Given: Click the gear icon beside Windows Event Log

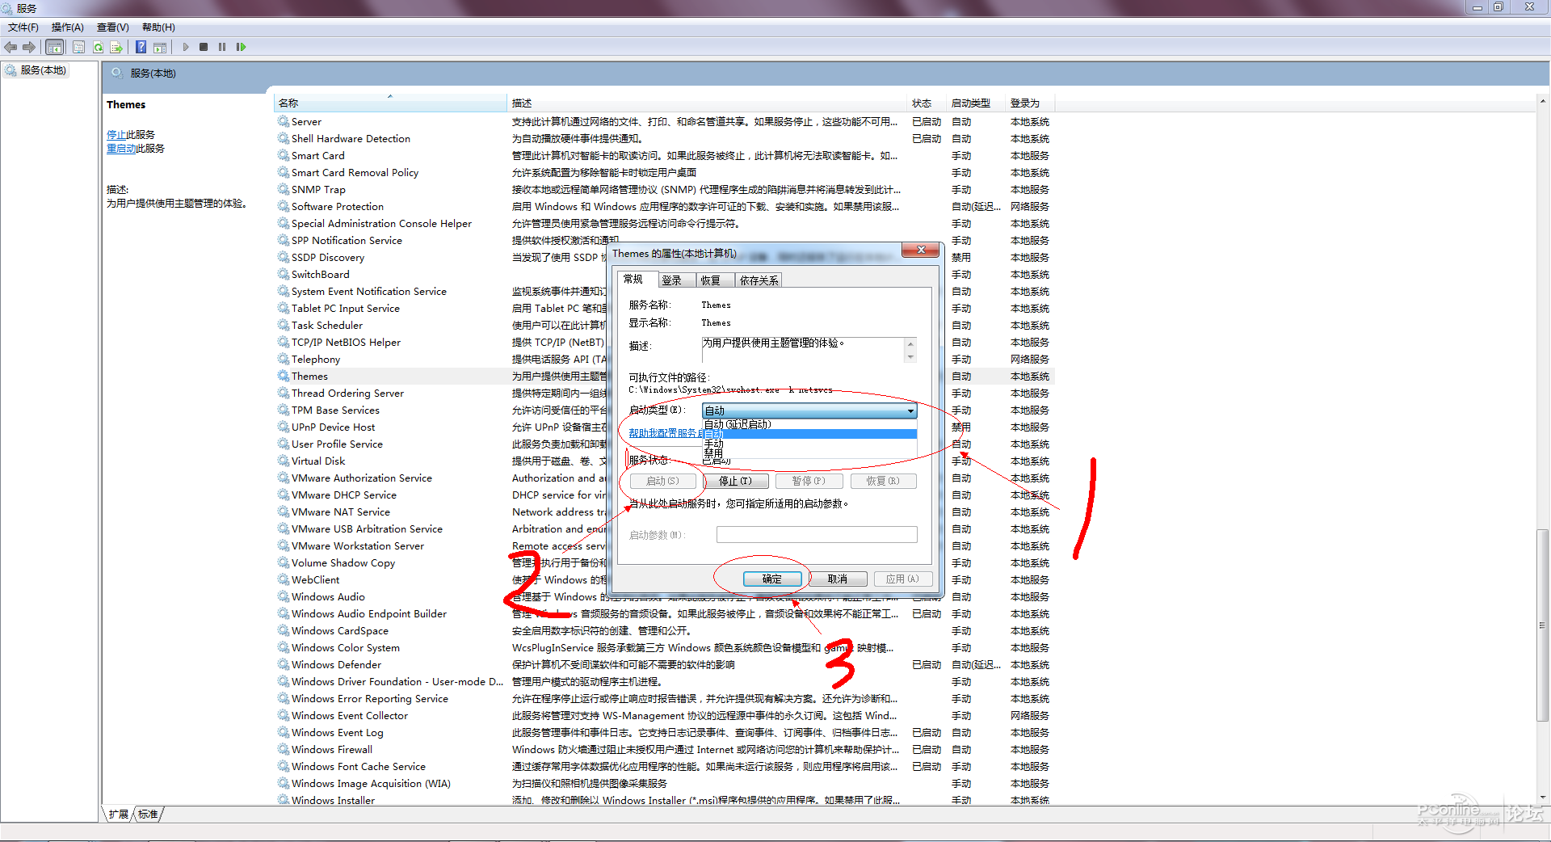Looking at the screenshot, I should (284, 732).
